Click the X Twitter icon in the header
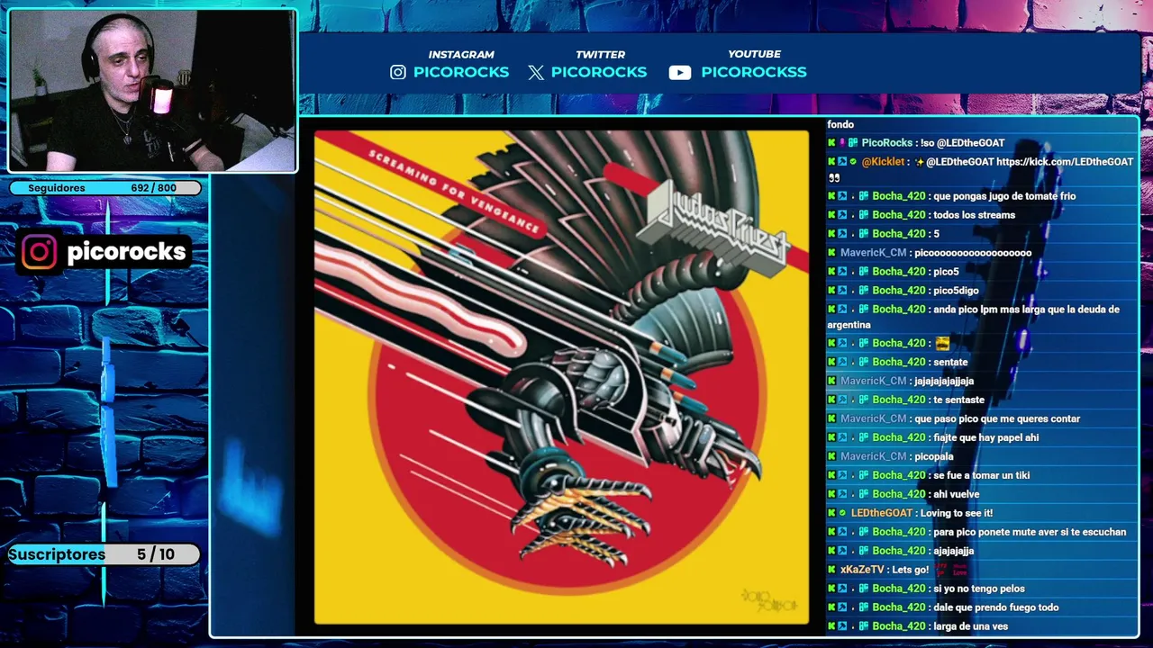Screen dimensions: 1153x648 536,73
